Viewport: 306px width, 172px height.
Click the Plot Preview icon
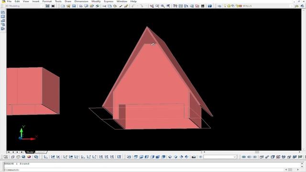coord(86,6)
